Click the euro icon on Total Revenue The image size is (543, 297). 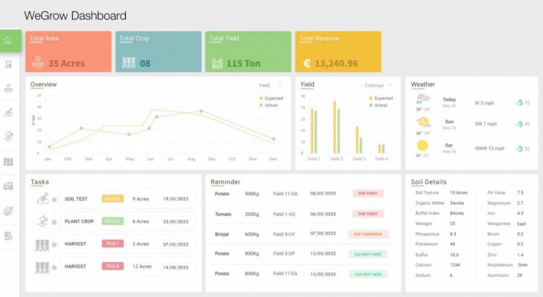click(x=306, y=63)
